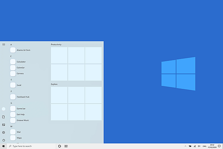Image resolution: width=223 pixels, height=149 pixels.
Task: Click the Windows Start button
Action: [3, 146]
